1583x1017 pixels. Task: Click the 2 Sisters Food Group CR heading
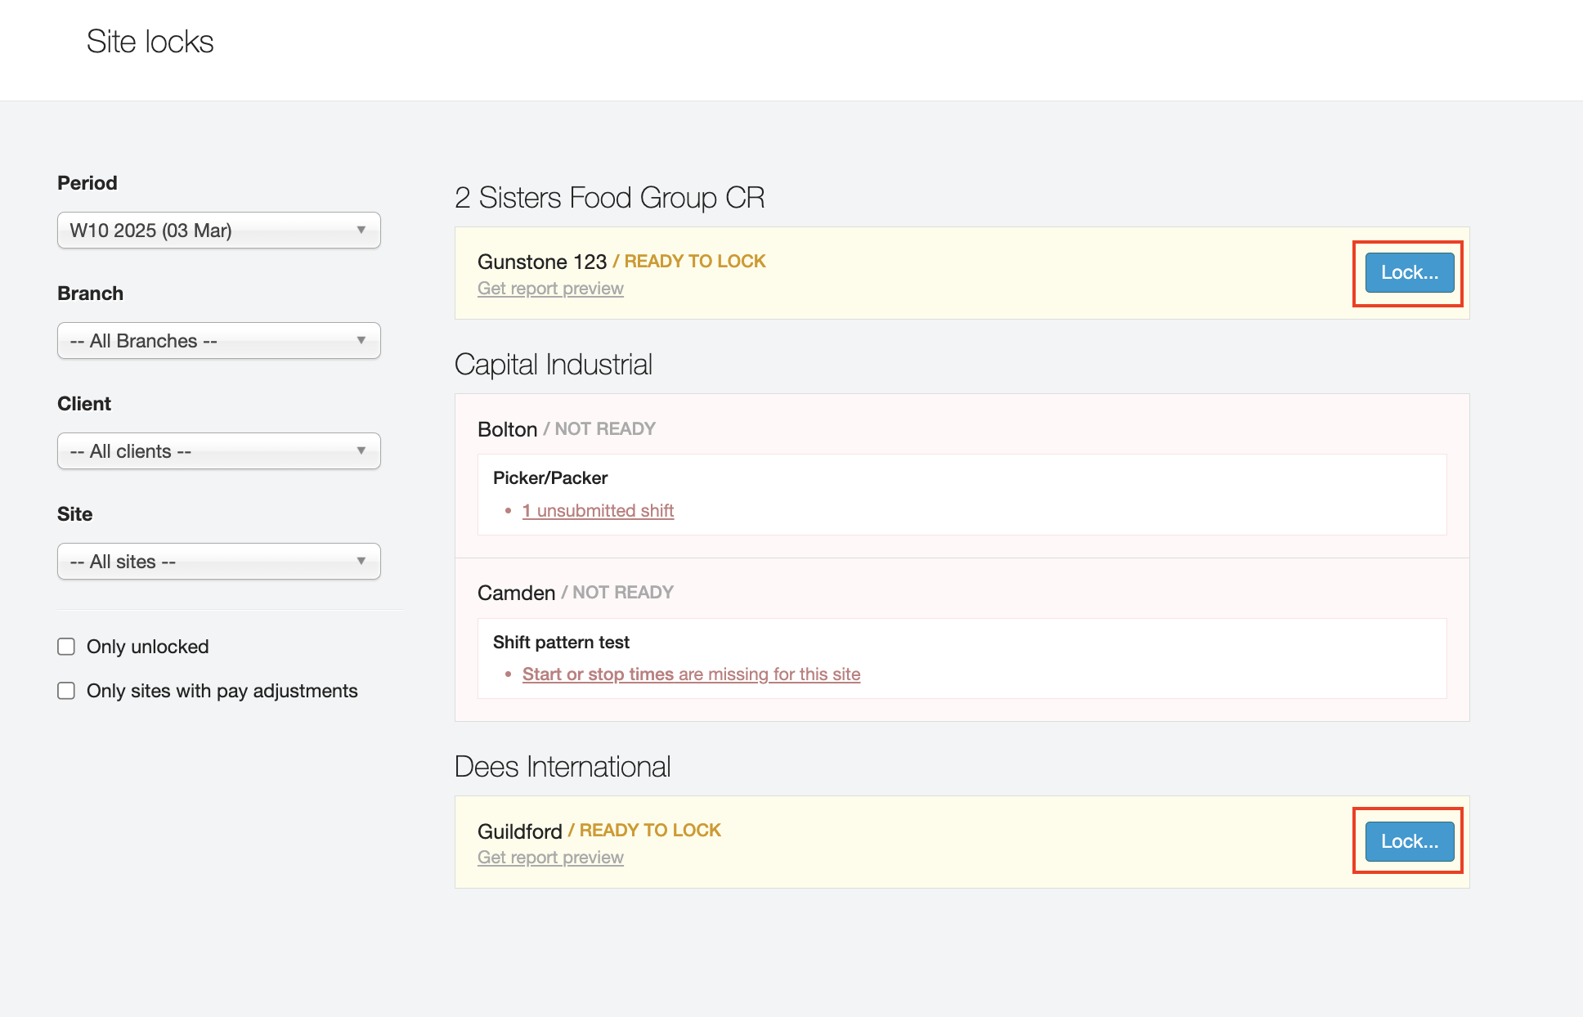pos(609,198)
